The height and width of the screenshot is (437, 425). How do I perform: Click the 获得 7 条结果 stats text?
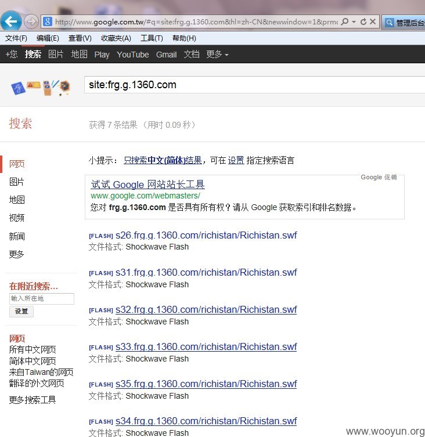coord(142,125)
